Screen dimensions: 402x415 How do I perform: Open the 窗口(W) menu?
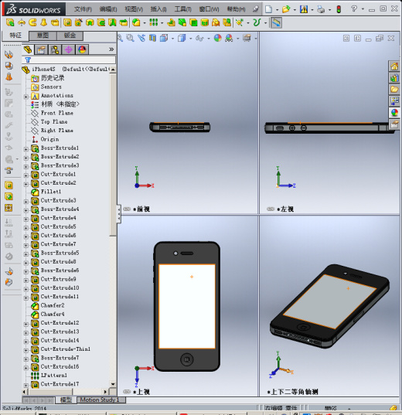209,9
